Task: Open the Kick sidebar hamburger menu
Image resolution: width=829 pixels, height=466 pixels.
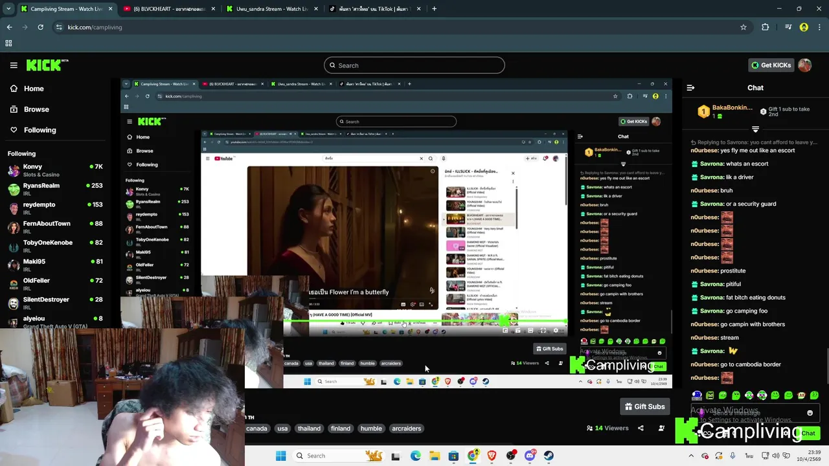Action: pyautogui.click(x=14, y=65)
